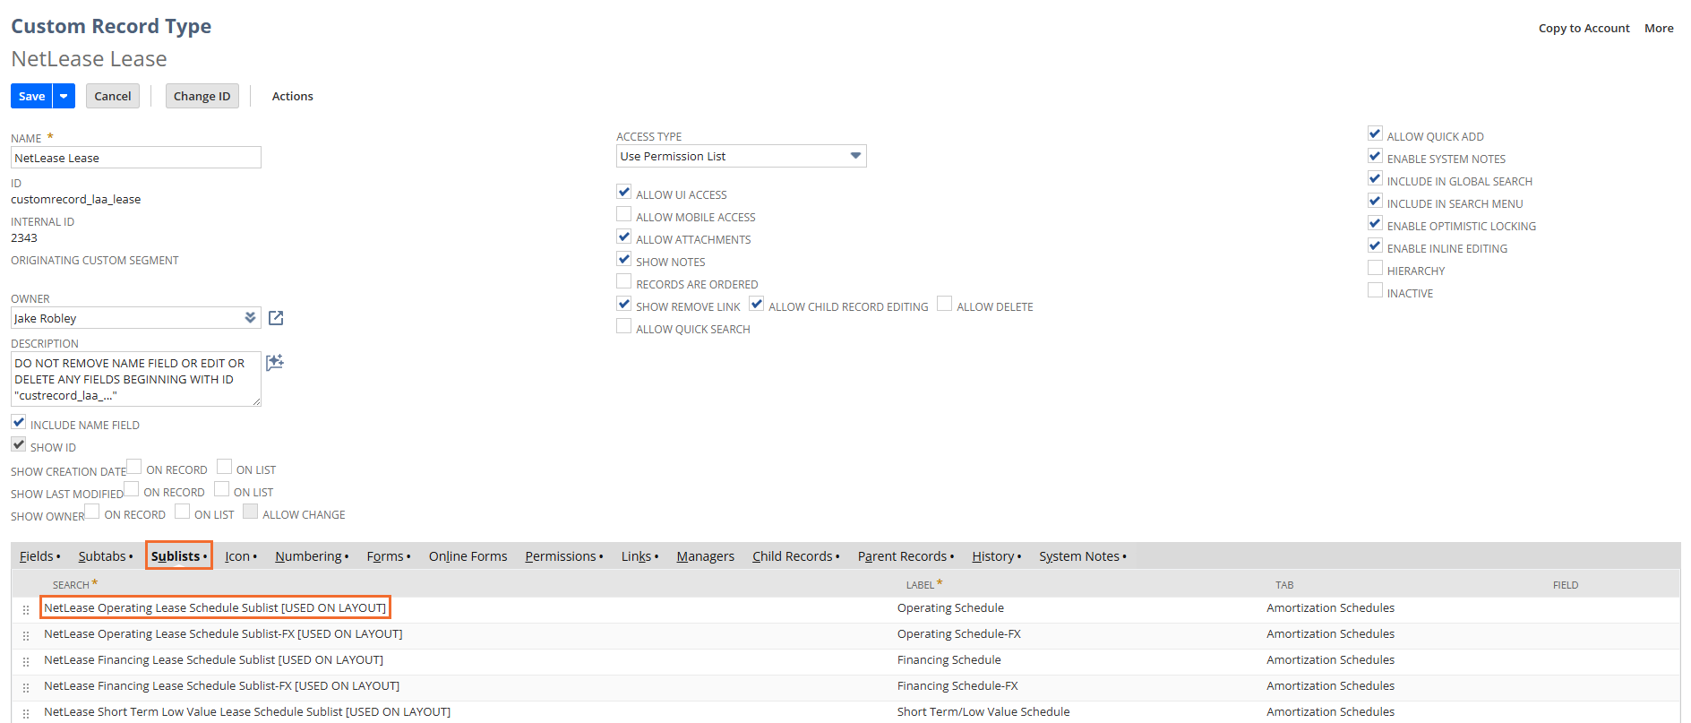
Task: Open the Actions menu
Action: click(x=292, y=96)
